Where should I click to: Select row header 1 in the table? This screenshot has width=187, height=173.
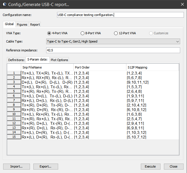(14, 73)
